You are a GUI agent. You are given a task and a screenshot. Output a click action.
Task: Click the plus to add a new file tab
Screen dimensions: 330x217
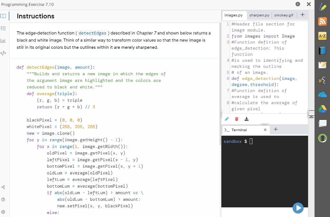pos(302,15)
